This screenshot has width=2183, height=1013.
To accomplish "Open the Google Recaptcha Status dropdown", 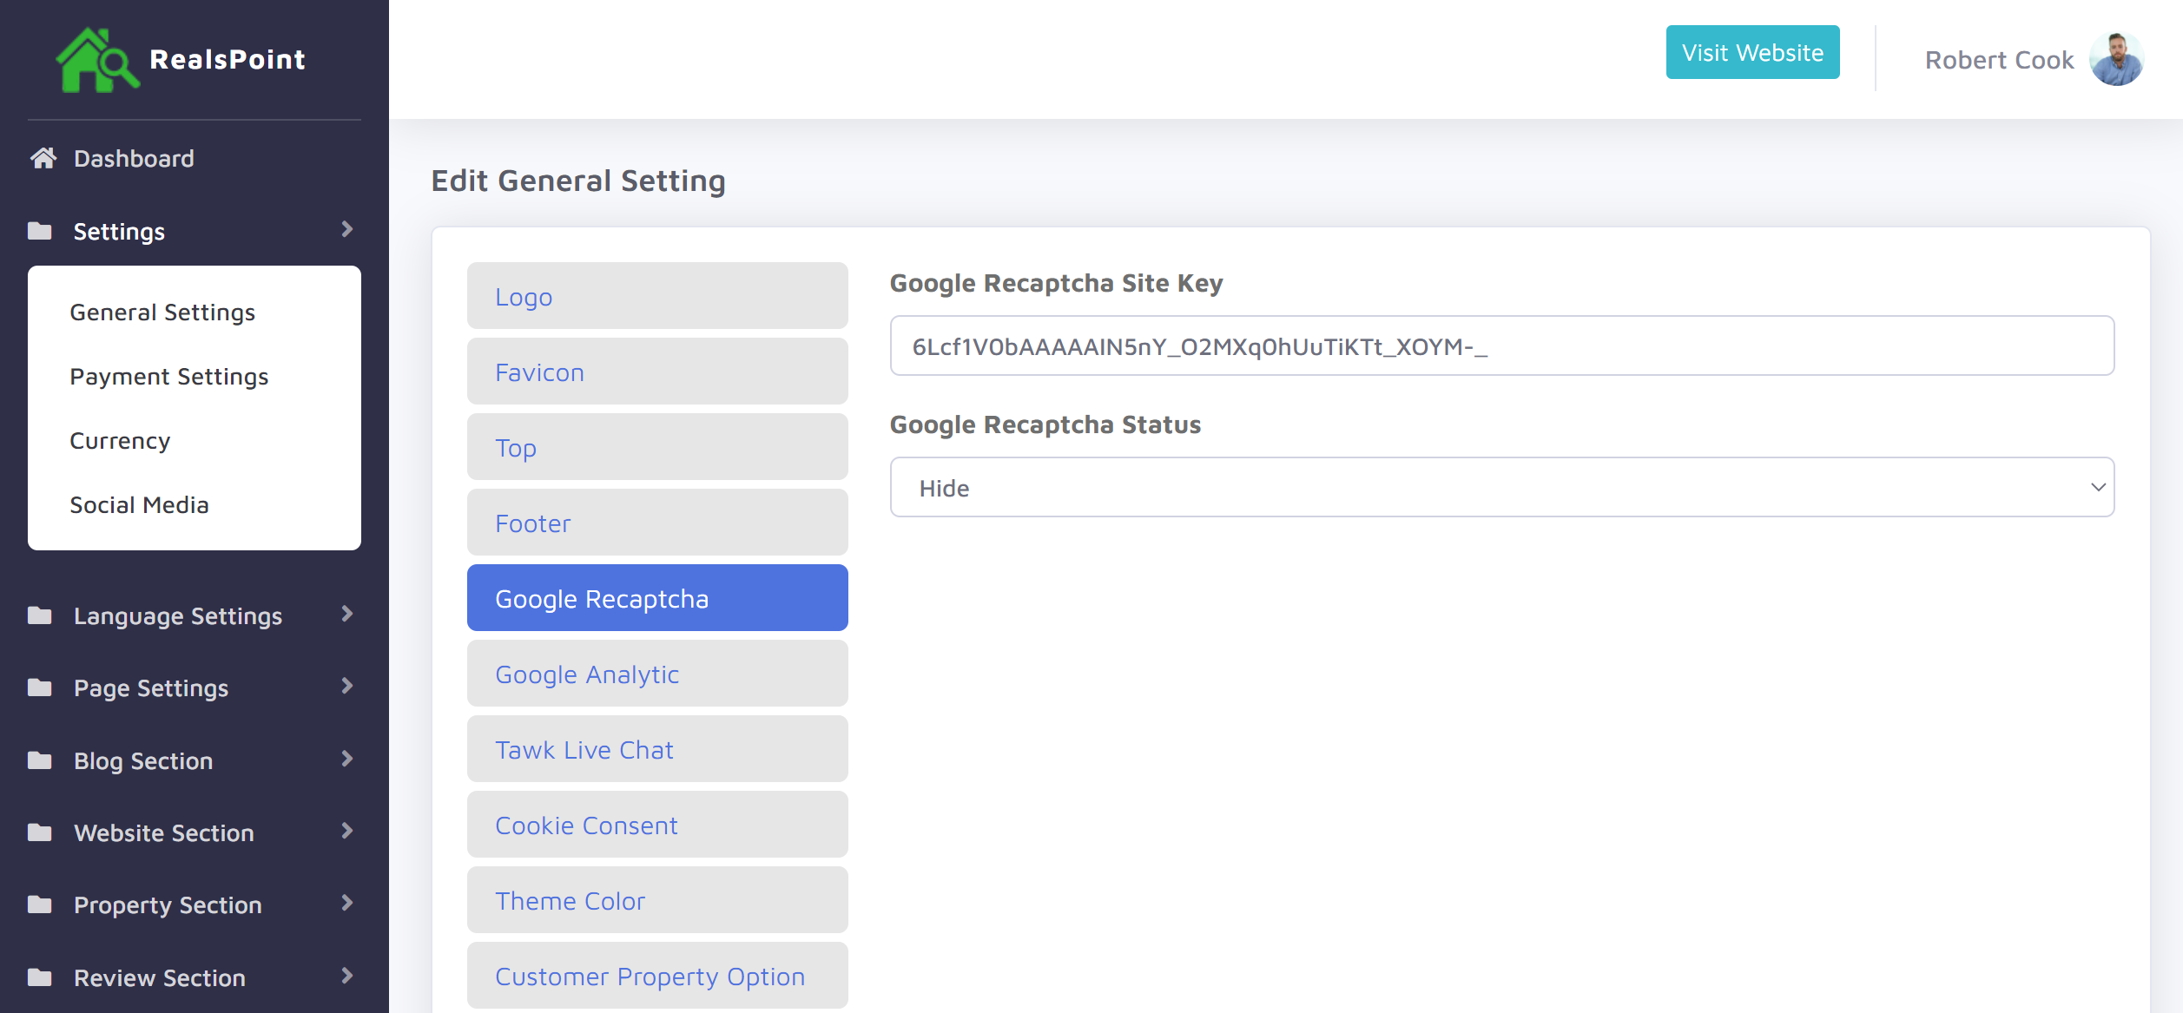I will [1501, 487].
